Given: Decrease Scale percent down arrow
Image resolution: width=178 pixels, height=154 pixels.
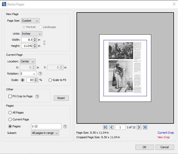Looking at the screenshot, I should pos(36,81).
